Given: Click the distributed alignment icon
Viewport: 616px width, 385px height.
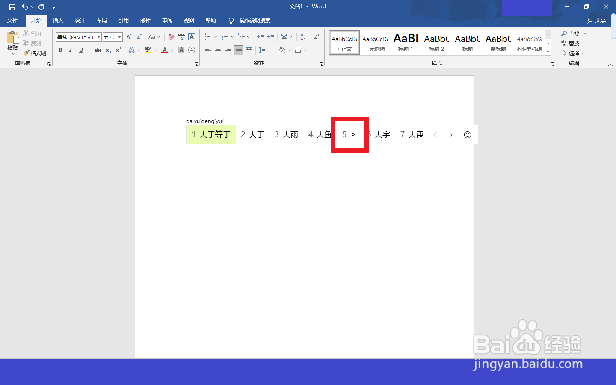Looking at the screenshot, I should 249,50.
